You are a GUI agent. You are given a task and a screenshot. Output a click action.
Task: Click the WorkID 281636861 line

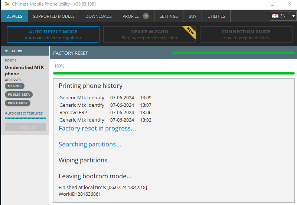80,194
